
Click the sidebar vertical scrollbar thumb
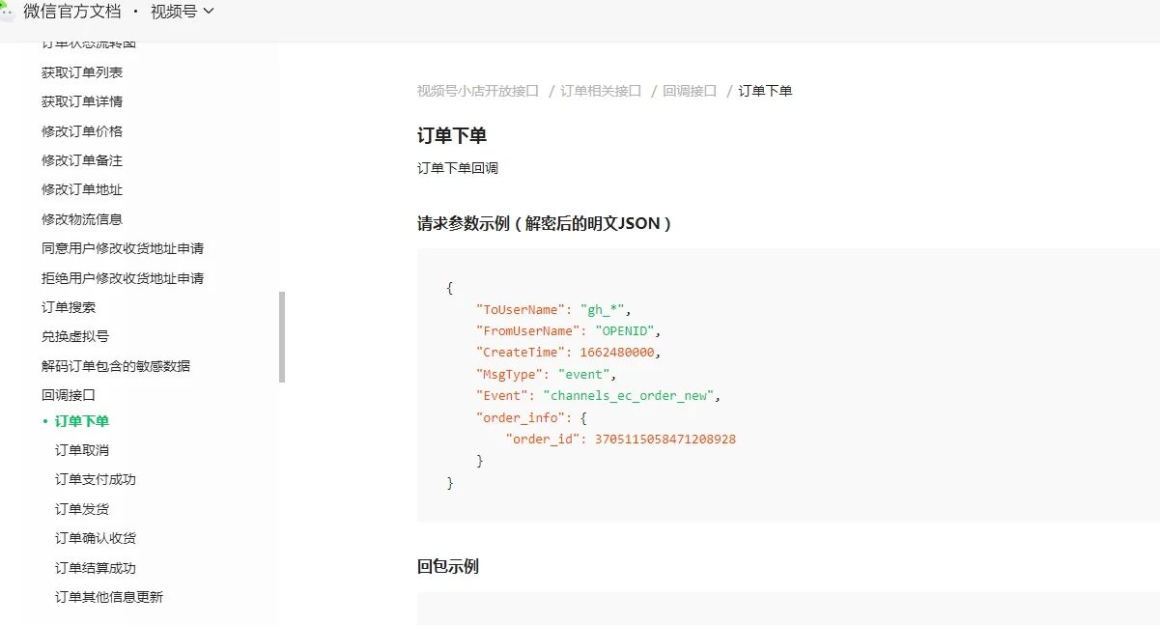click(282, 337)
